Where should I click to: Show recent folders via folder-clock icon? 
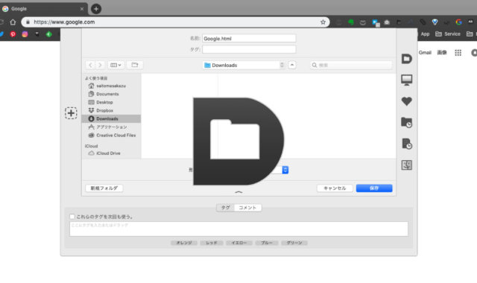pyautogui.click(x=406, y=122)
